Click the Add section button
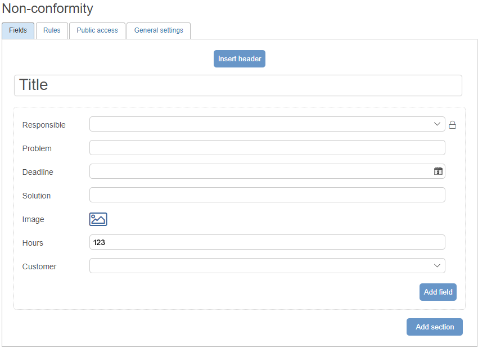 point(434,327)
